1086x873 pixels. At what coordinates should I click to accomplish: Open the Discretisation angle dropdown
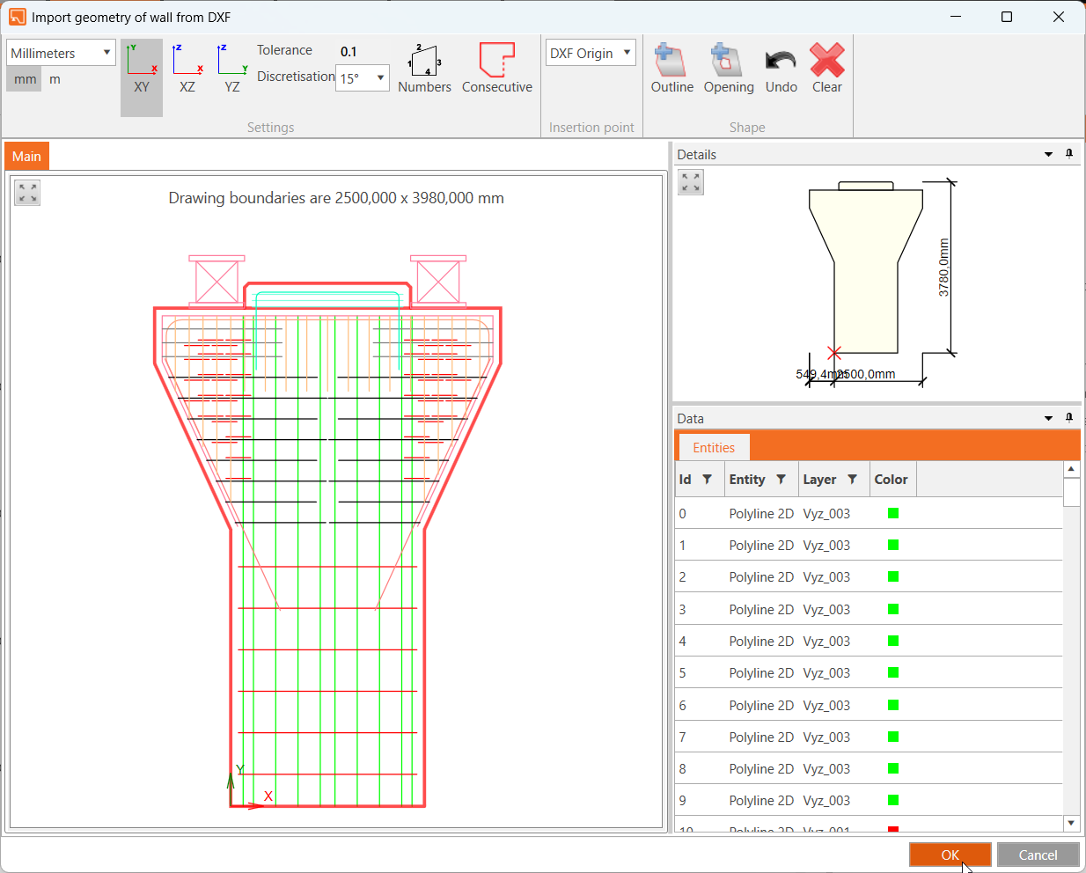[x=363, y=77]
